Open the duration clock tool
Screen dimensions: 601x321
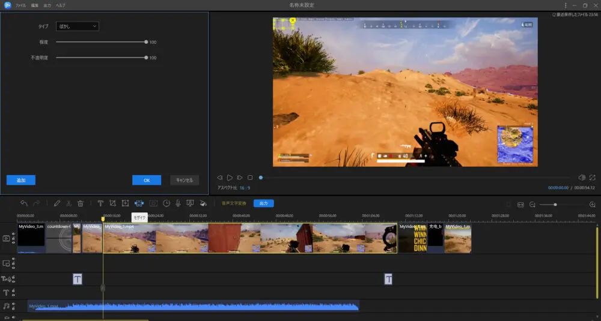point(166,203)
